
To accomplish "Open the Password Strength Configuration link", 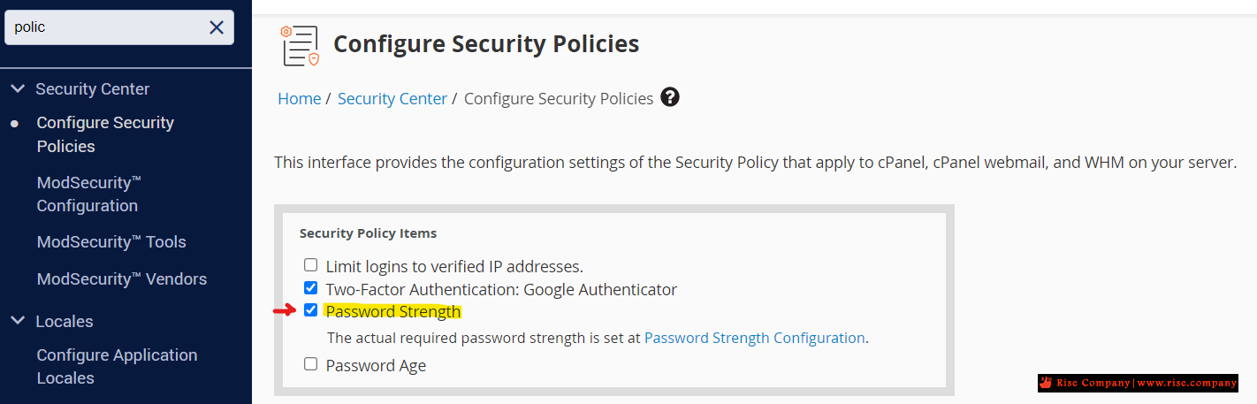I will 755,338.
